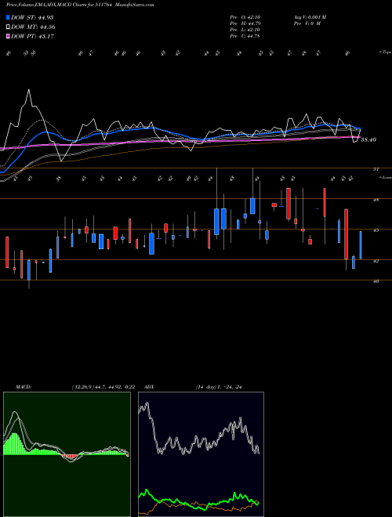Click the 'Pre V: 0 M' volume text
Image resolution: width=392 pixels, height=517 pixels.
point(307,23)
